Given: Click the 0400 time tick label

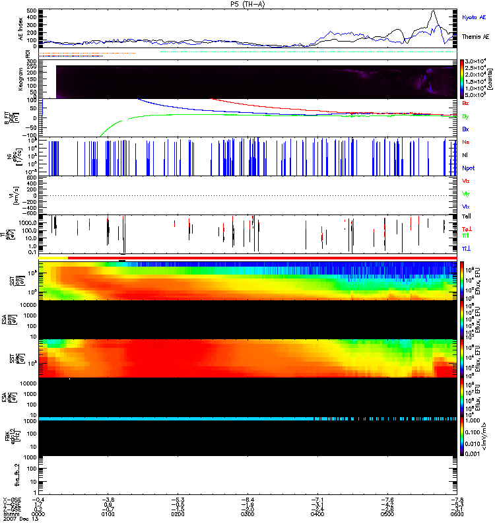Looking at the screenshot, I should [317, 514].
